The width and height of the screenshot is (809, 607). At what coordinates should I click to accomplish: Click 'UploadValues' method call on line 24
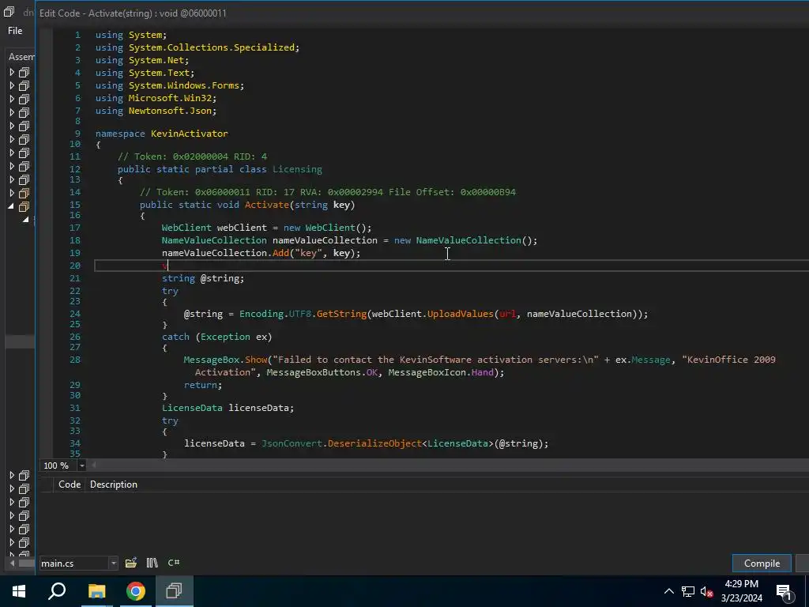point(461,314)
